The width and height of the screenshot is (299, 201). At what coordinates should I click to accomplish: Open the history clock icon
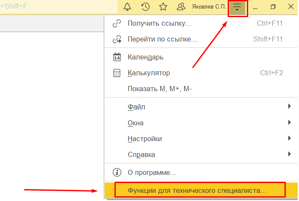coord(145,7)
